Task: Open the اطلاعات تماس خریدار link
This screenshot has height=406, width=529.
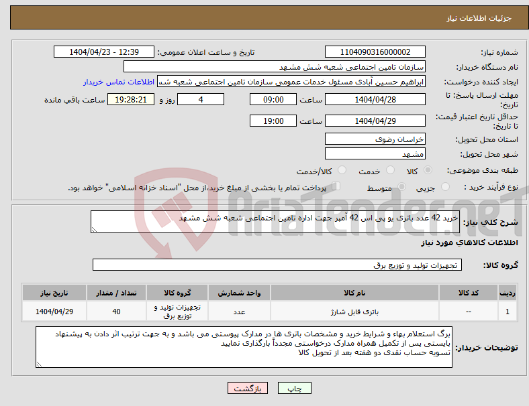Action: [x=119, y=82]
